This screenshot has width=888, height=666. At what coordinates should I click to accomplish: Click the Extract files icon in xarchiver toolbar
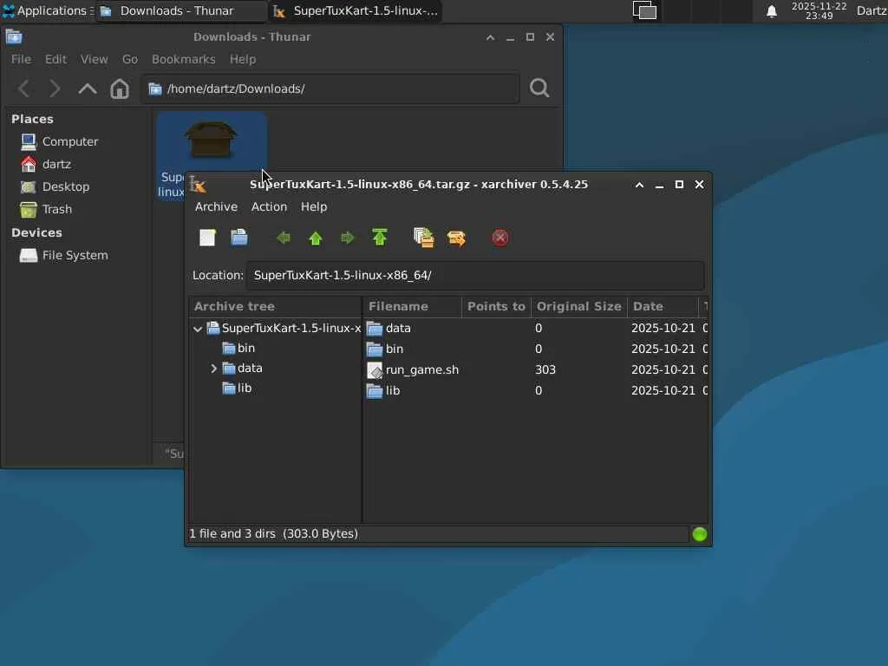pos(456,238)
